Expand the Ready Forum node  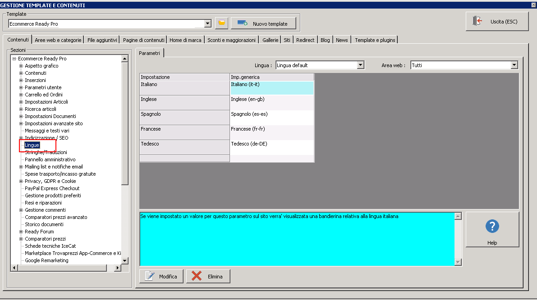point(21,232)
